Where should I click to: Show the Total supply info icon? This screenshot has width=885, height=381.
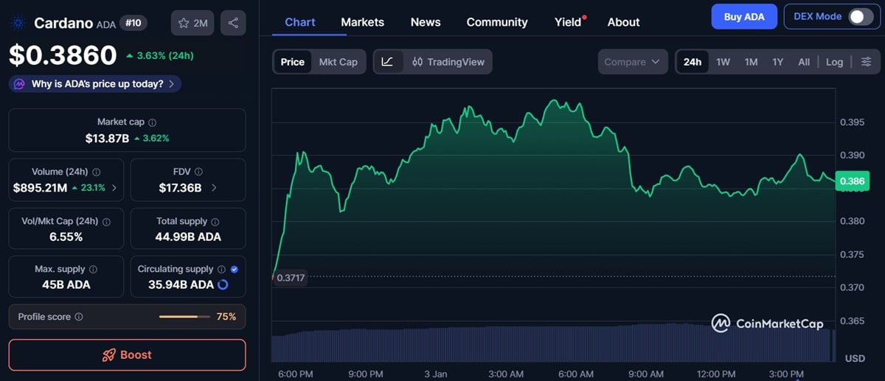tap(215, 221)
